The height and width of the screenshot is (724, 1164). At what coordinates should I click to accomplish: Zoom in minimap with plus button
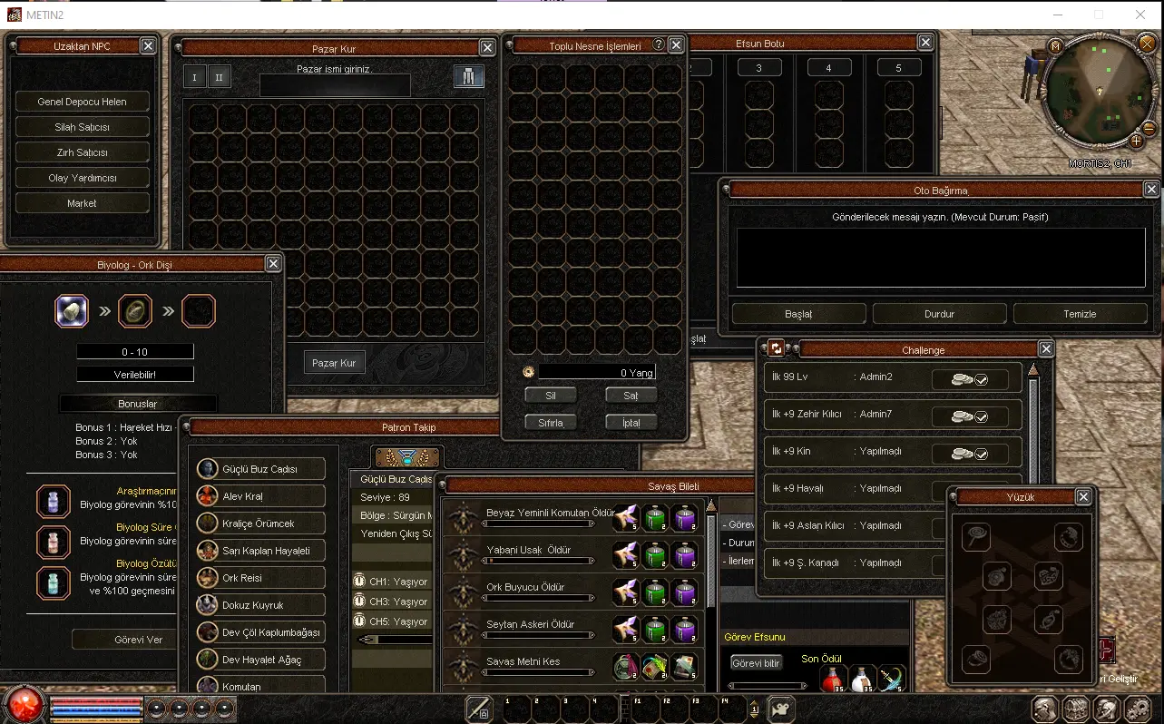tap(1136, 141)
